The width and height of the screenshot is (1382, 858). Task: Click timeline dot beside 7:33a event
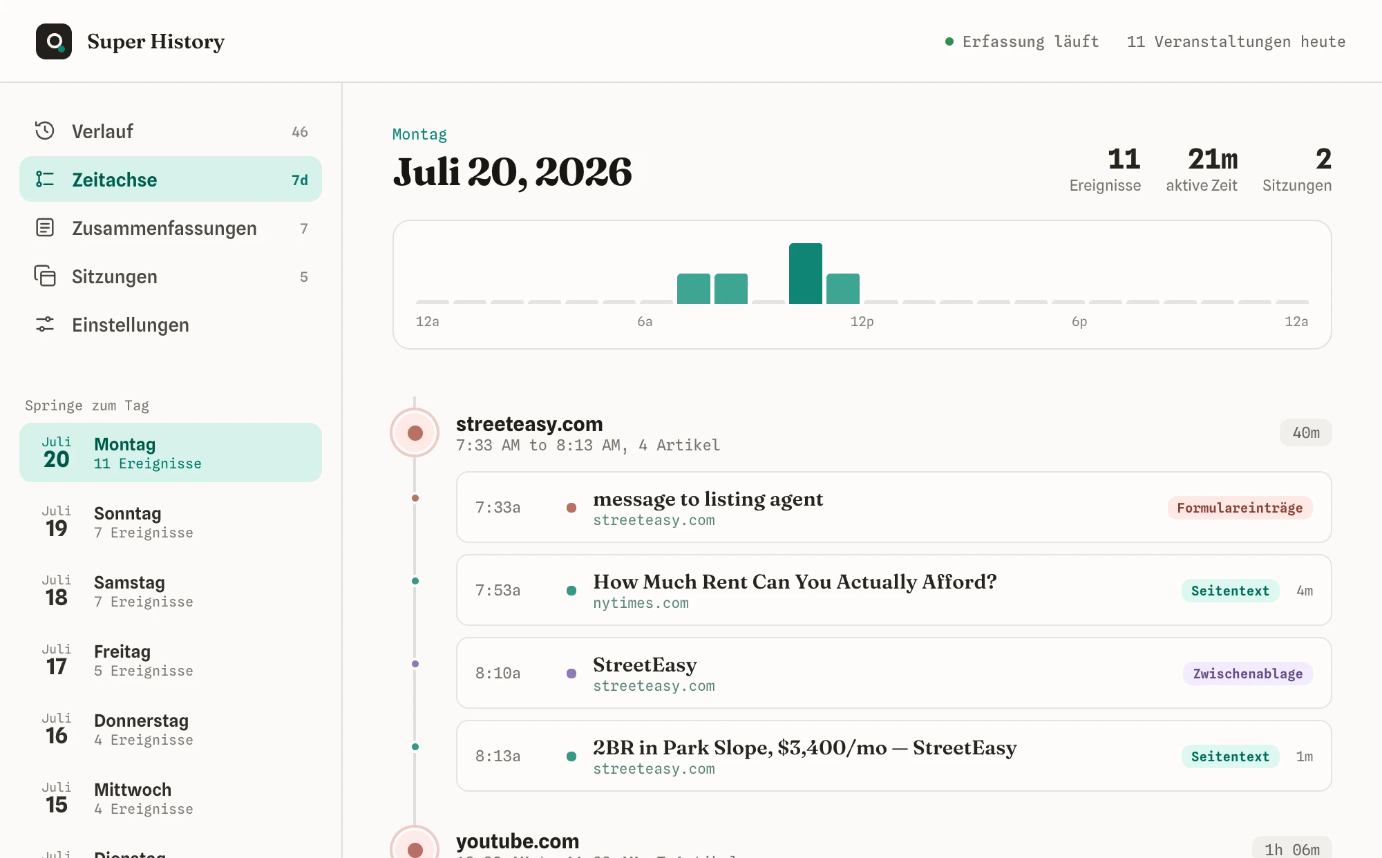pos(415,498)
